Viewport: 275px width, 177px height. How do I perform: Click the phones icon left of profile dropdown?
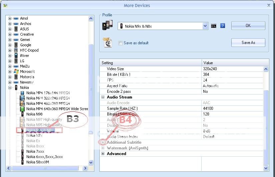(x=108, y=26)
